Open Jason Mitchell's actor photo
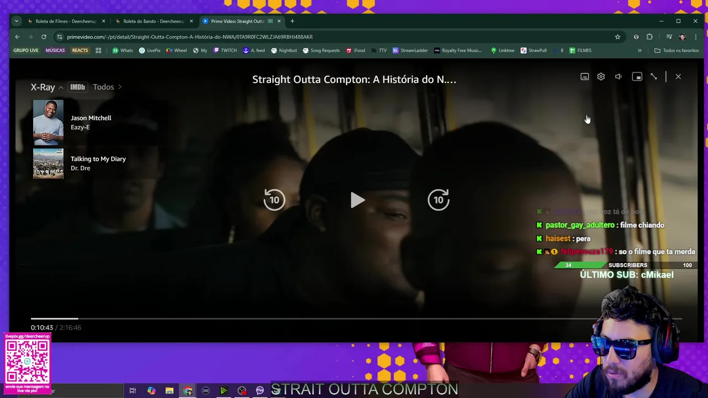Screen dimensions: 708x398 point(48,122)
